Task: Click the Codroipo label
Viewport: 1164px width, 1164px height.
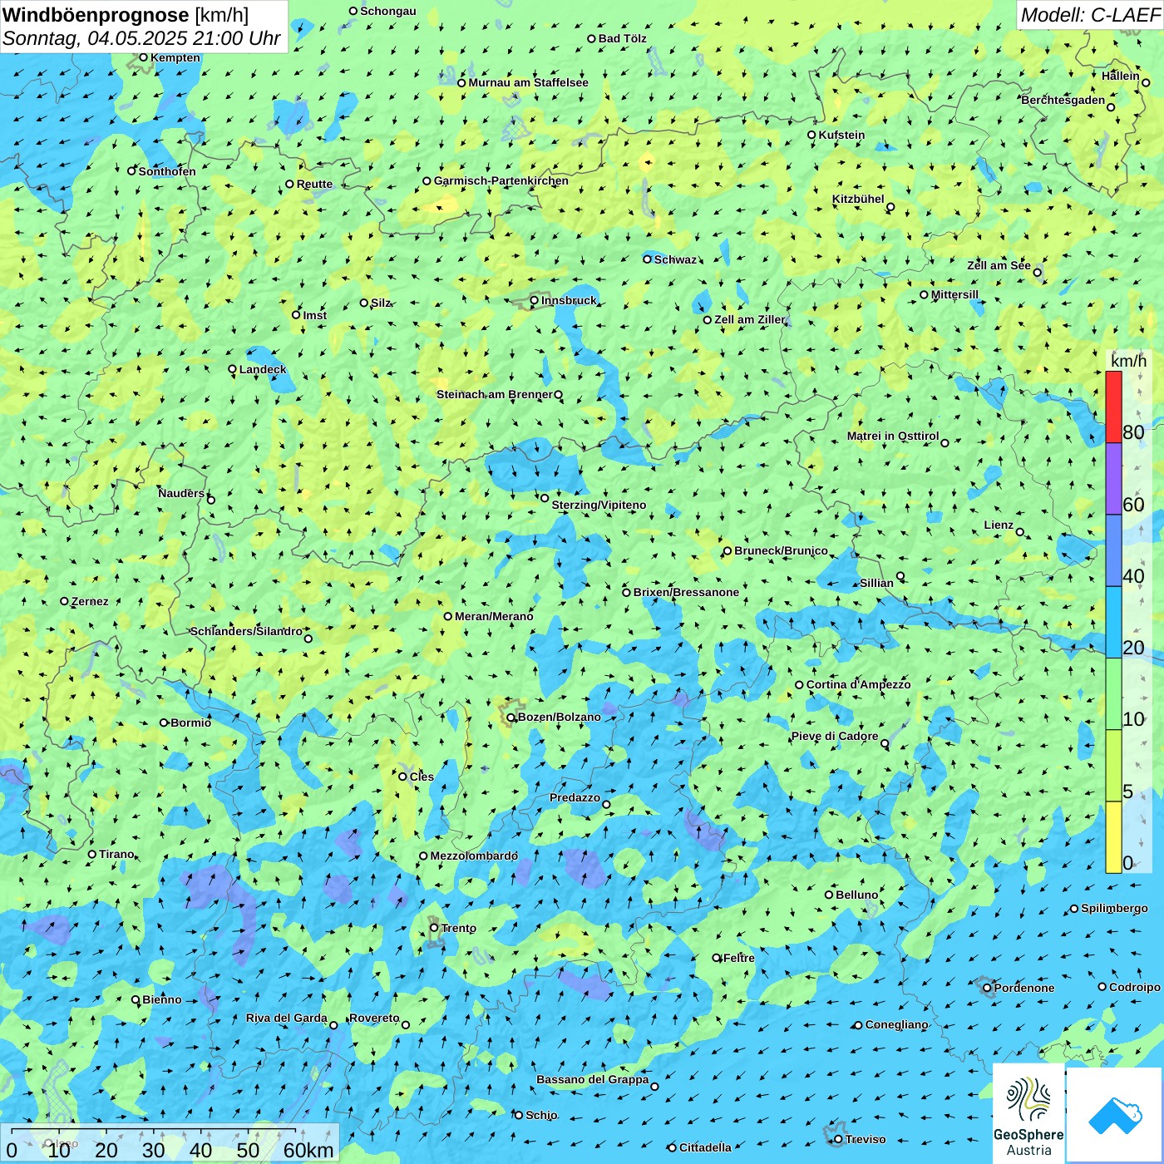Action: click(1135, 987)
